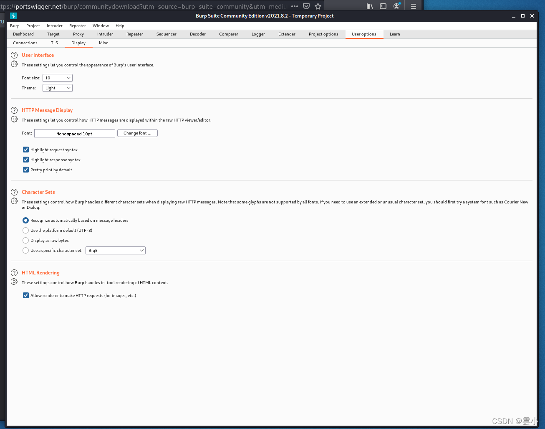
Task: Open help for Character Sets section
Action: [x=14, y=192]
